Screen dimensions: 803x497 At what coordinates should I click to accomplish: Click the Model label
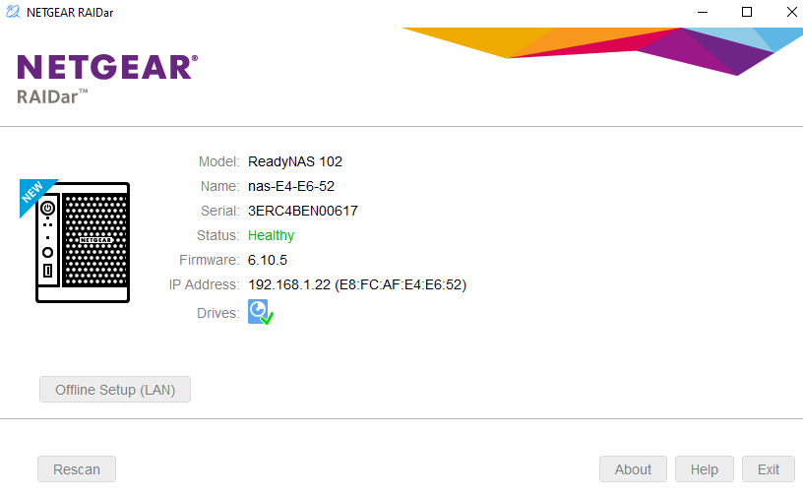pos(218,161)
